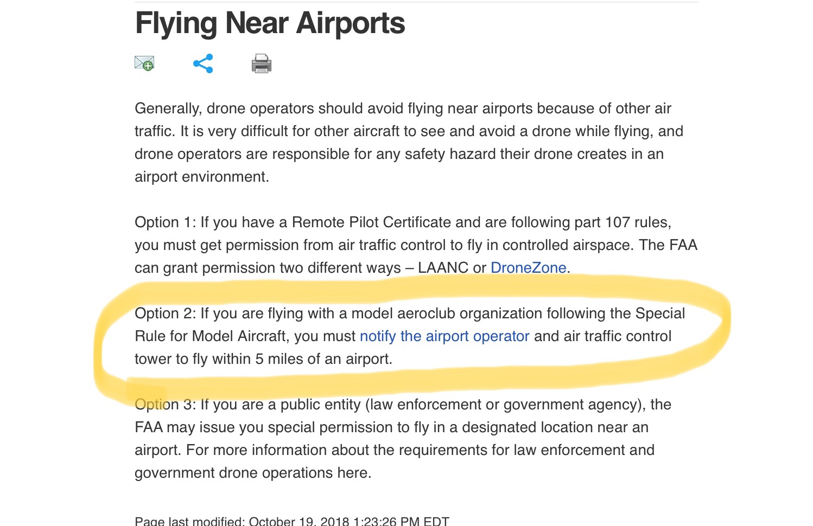Click 'government drone operations' text
The image size is (813, 526).
[233, 473]
